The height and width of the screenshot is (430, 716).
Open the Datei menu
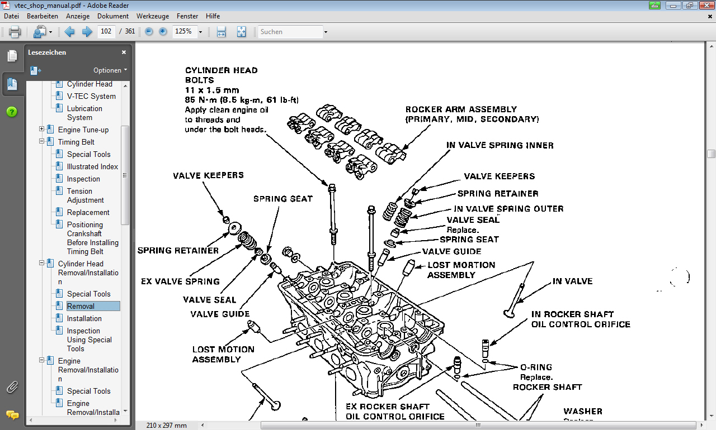point(11,16)
